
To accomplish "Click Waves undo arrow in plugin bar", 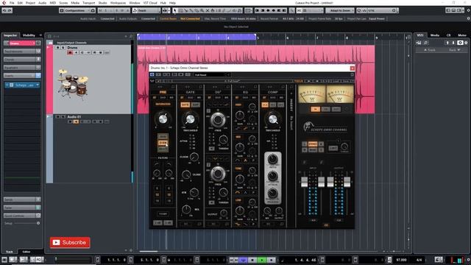I will pos(159,81).
